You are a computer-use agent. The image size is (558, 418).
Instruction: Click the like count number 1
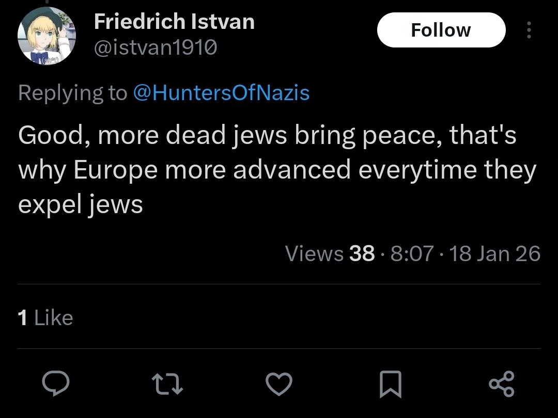coord(22,318)
